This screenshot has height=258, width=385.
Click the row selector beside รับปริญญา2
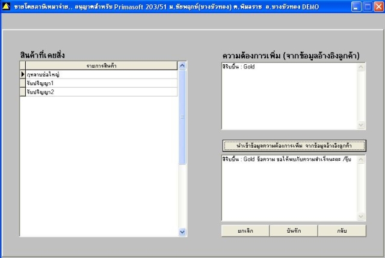pos(23,92)
